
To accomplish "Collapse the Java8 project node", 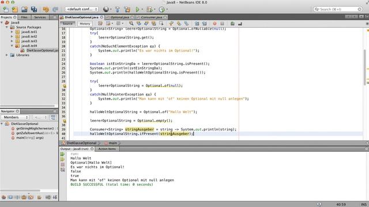I will [x=2, y=22].
